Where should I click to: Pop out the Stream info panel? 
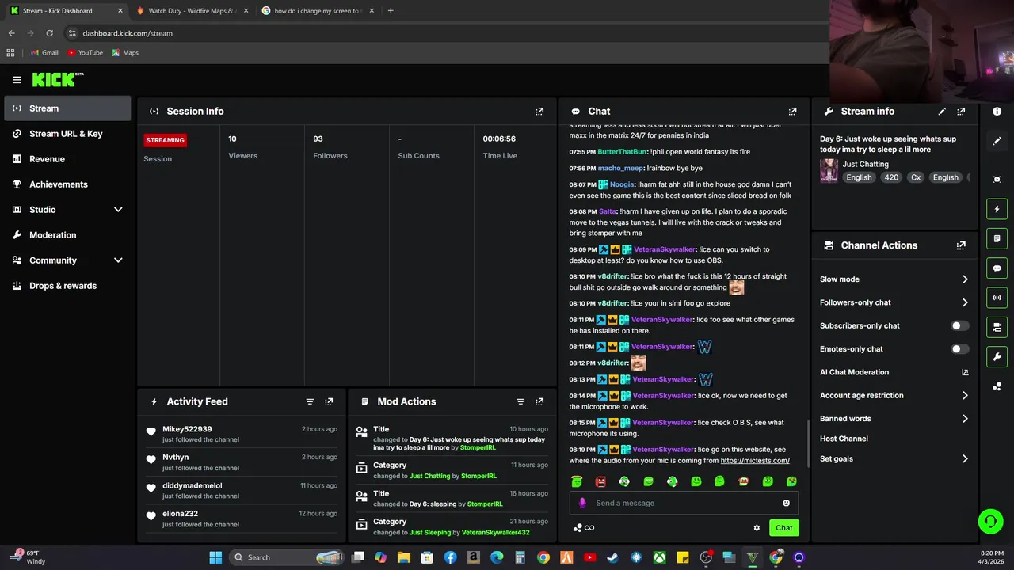click(961, 112)
